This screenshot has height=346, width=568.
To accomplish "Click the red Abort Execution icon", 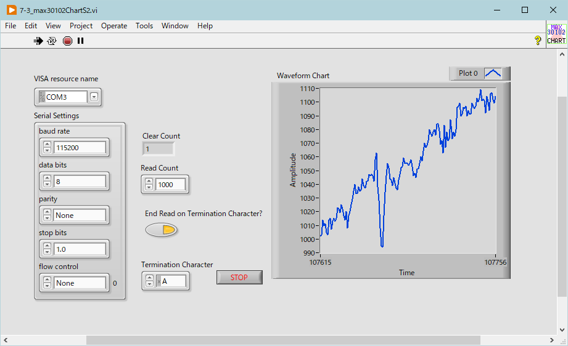I will (x=67, y=41).
